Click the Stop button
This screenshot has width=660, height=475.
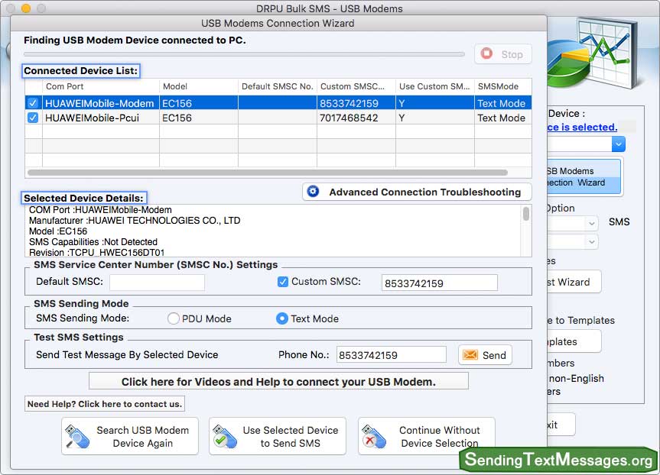(503, 54)
